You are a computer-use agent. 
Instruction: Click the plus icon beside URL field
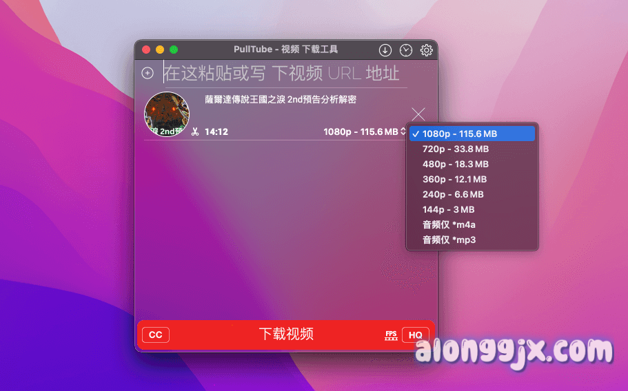click(148, 73)
